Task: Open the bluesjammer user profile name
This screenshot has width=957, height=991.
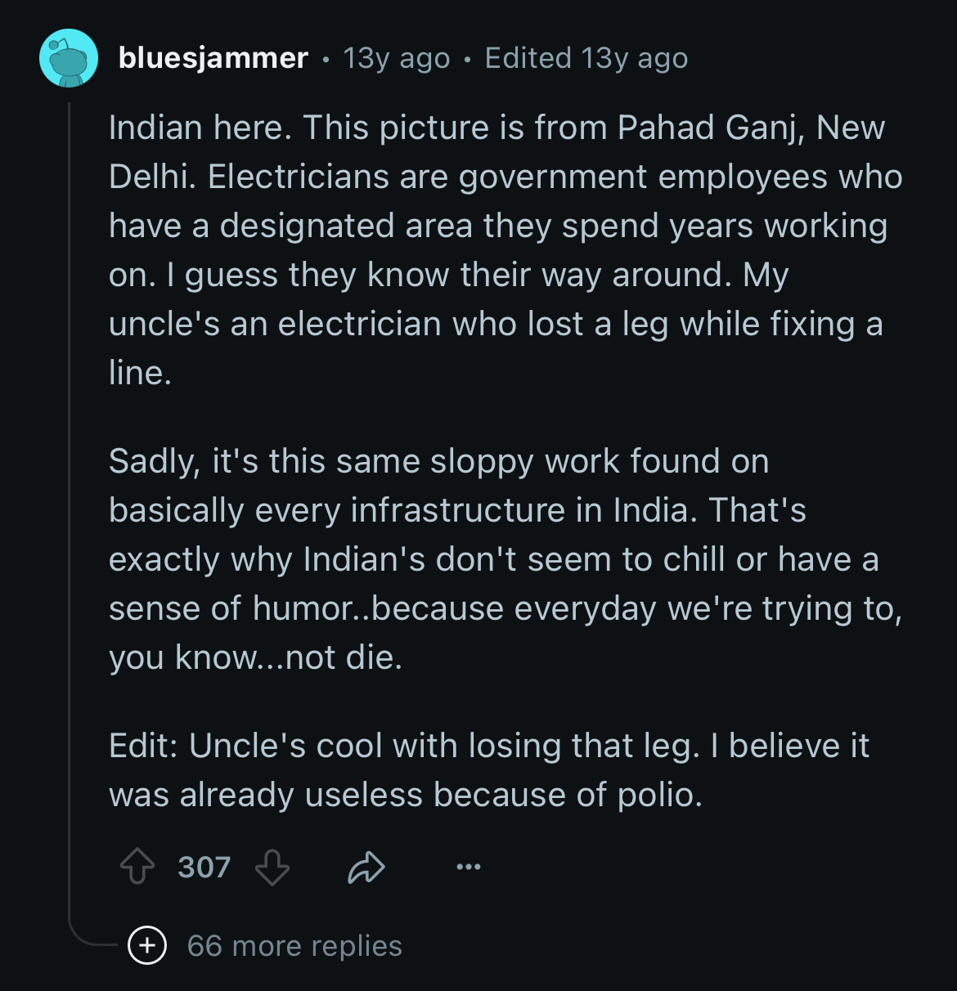Action: click(x=213, y=58)
